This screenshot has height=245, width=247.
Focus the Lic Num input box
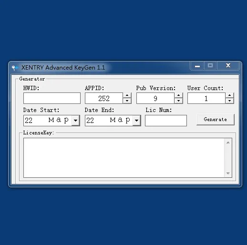[x=166, y=121]
